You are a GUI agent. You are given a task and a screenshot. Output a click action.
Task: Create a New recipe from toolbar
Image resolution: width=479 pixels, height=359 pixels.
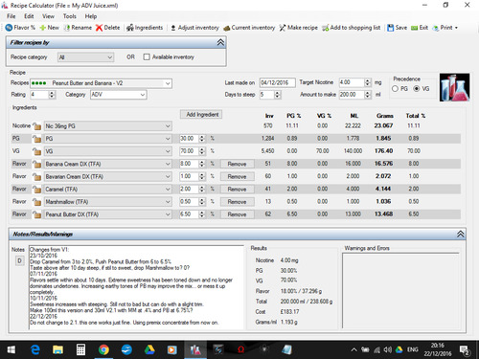pyautogui.click(x=49, y=28)
